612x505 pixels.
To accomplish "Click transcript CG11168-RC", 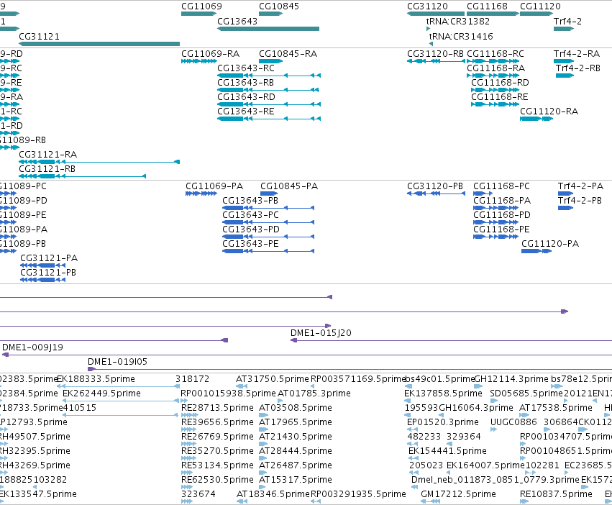I will (495, 54).
